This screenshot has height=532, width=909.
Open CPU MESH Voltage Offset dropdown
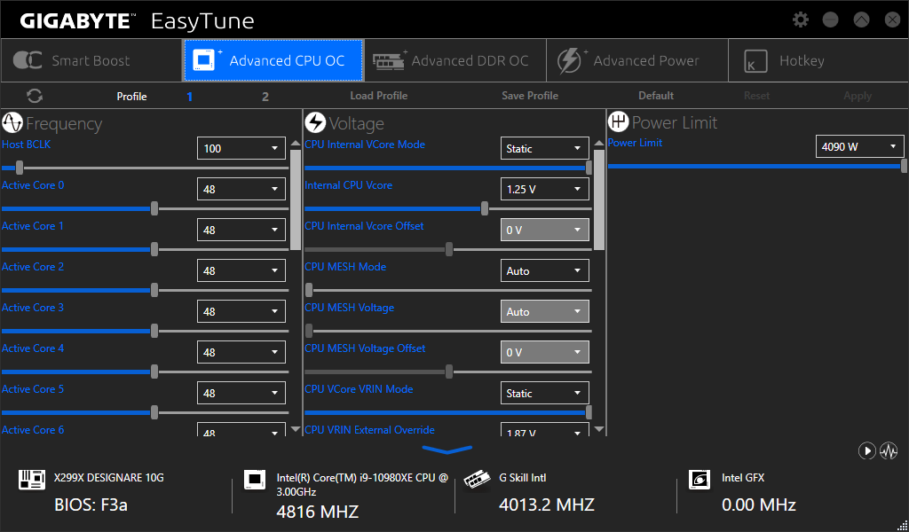(544, 352)
